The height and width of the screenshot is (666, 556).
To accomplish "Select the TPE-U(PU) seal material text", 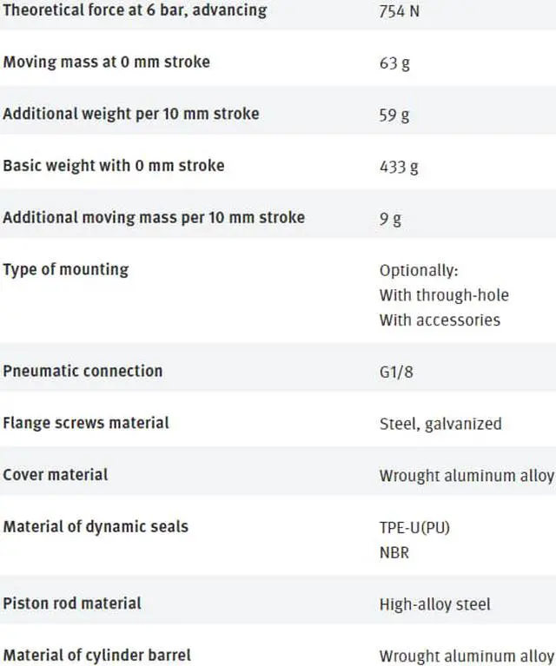I will (x=414, y=528).
